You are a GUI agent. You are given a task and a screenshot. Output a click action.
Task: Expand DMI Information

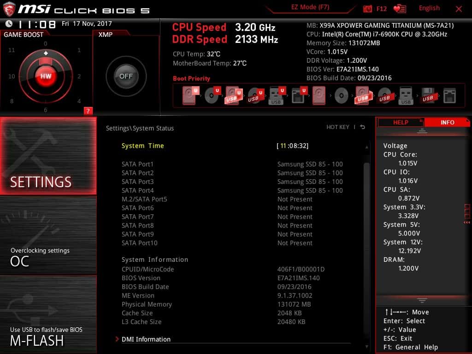pos(145,339)
